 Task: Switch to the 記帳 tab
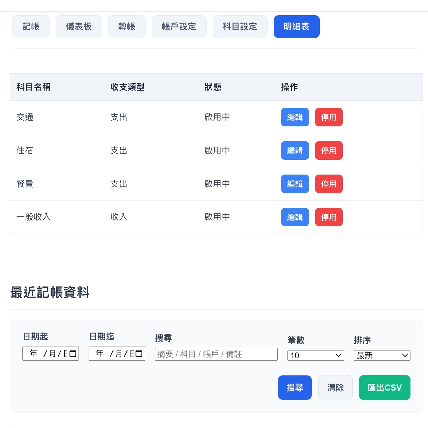31,27
